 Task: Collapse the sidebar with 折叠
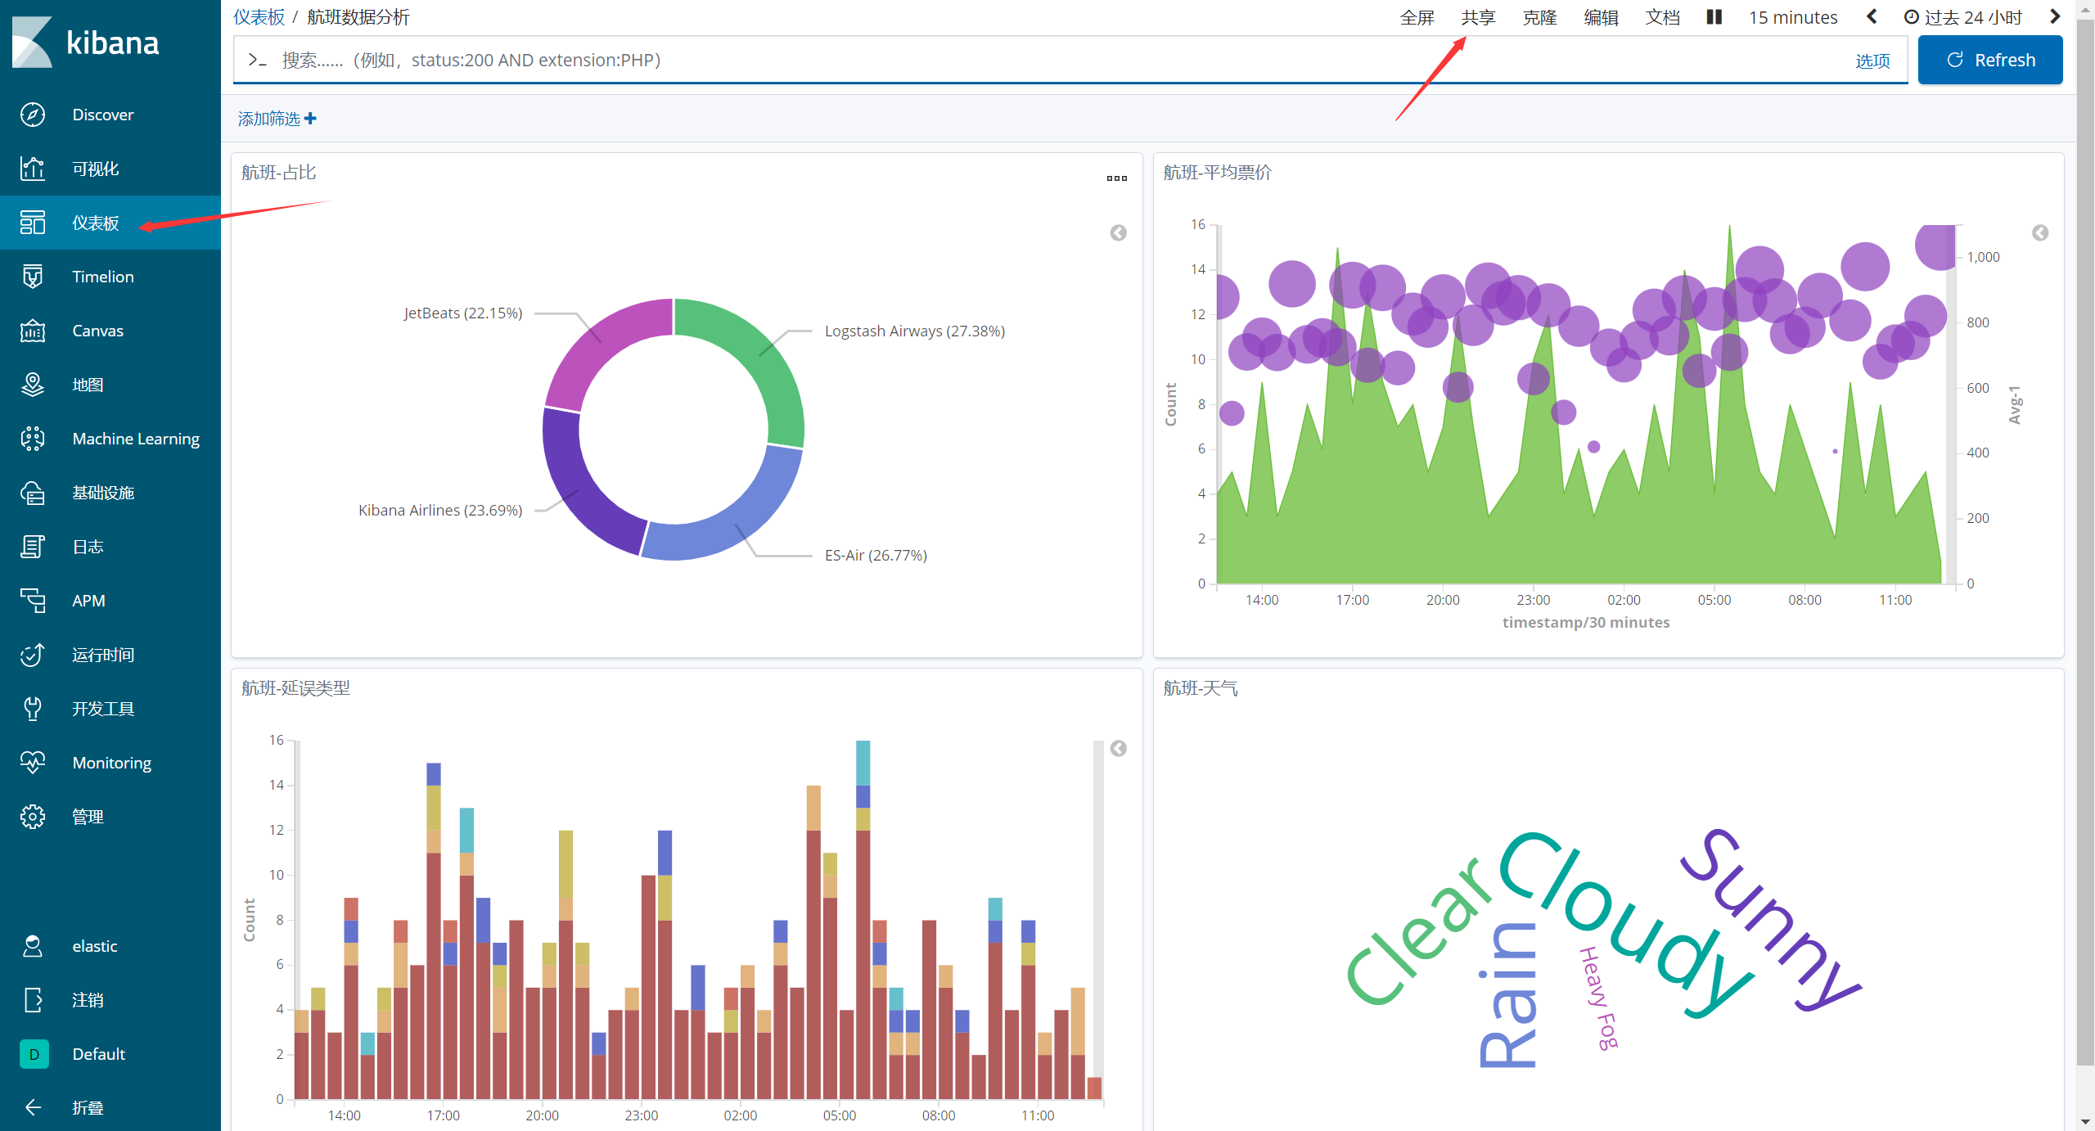[x=87, y=1107]
